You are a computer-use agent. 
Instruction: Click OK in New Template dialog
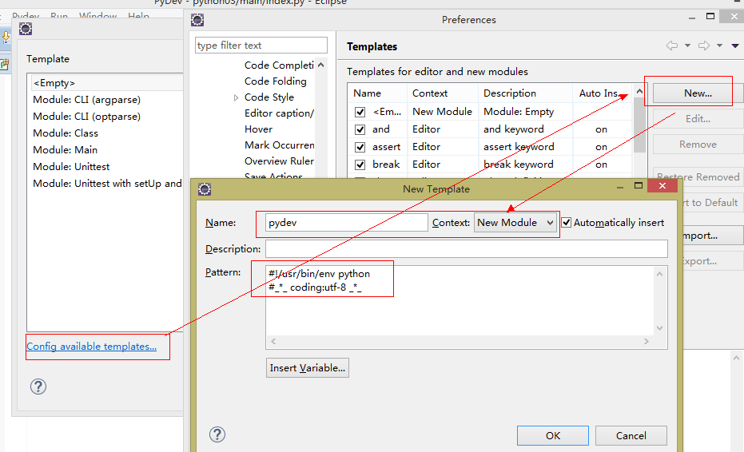tap(553, 435)
